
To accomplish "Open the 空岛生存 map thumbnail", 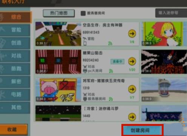I will click(x=58, y=34).
